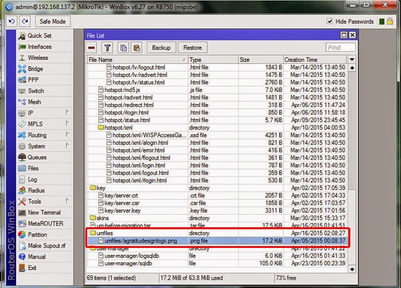Click the Exit door icon

(x=22, y=268)
